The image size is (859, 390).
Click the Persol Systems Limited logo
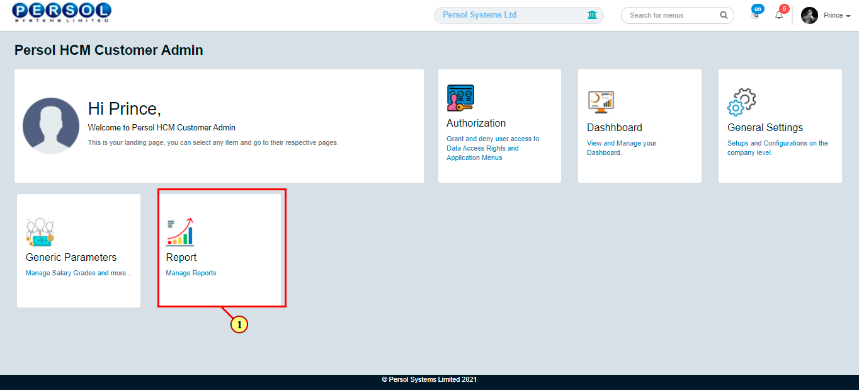coord(62,12)
